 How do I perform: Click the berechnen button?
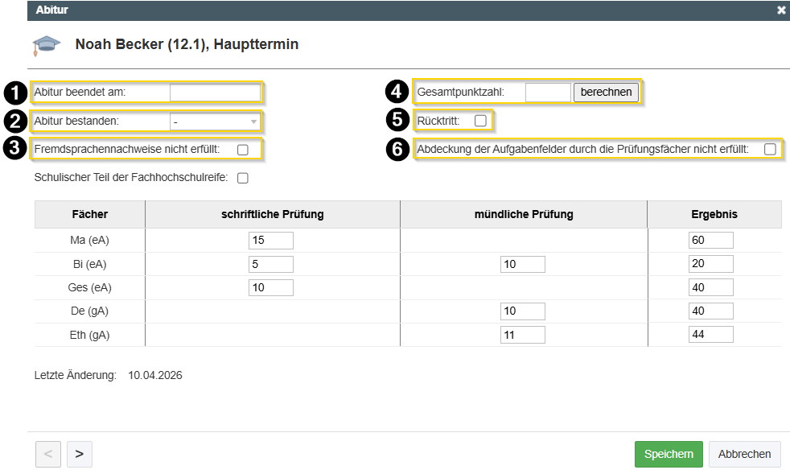[606, 93]
